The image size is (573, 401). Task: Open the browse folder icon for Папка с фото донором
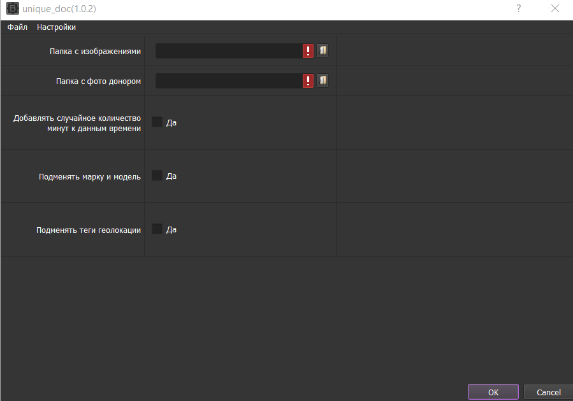323,81
